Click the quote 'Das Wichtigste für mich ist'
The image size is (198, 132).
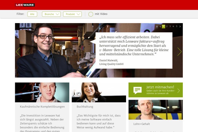(x=99, y=115)
